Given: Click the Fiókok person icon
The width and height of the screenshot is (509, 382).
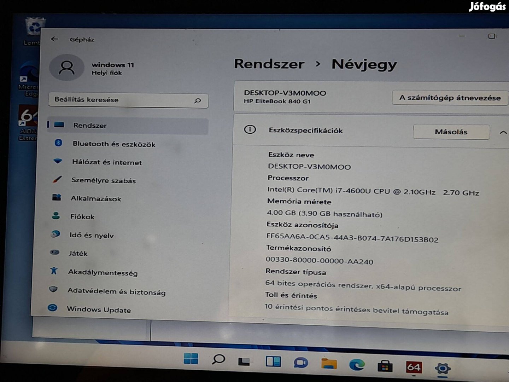Looking at the screenshot, I should point(56,215).
